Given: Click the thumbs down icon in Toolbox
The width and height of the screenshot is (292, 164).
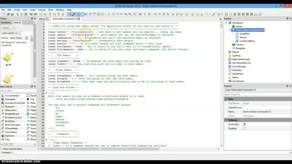Looking at the screenshot, I should coord(10,65).
